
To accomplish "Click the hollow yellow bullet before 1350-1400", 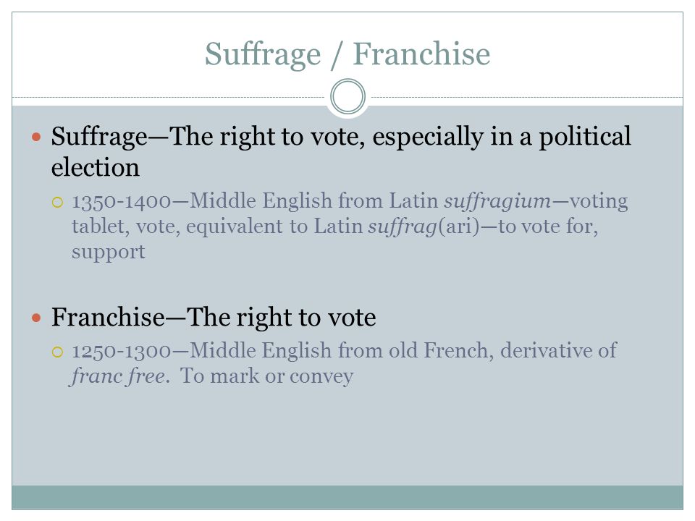I will [x=58, y=203].
